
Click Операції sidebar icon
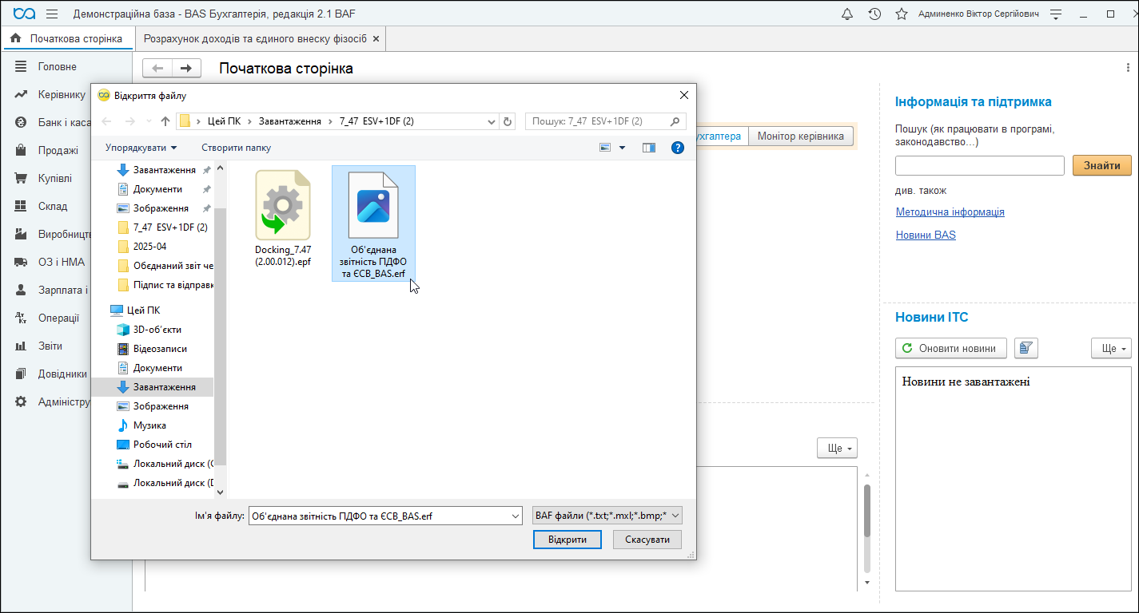(x=22, y=318)
